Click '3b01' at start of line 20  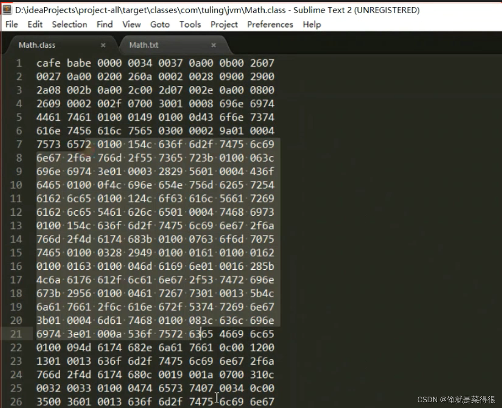48,321
